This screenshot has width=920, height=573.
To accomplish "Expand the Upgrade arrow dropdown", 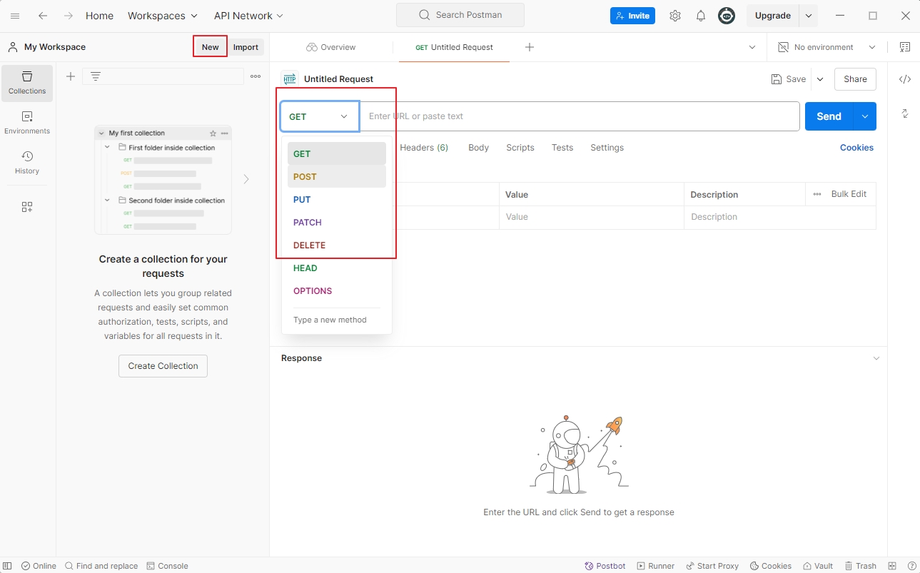I will (809, 16).
